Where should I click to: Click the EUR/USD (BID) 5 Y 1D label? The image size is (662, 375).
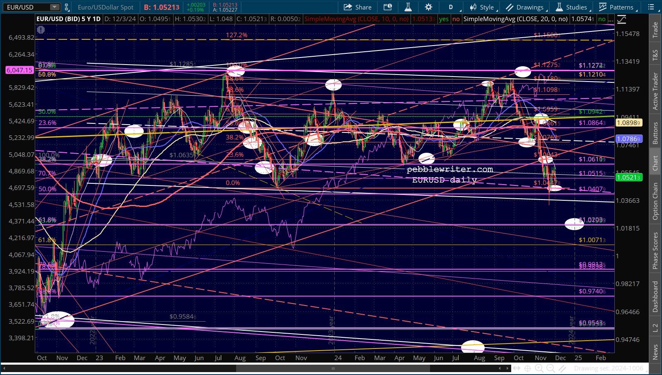tap(68, 19)
